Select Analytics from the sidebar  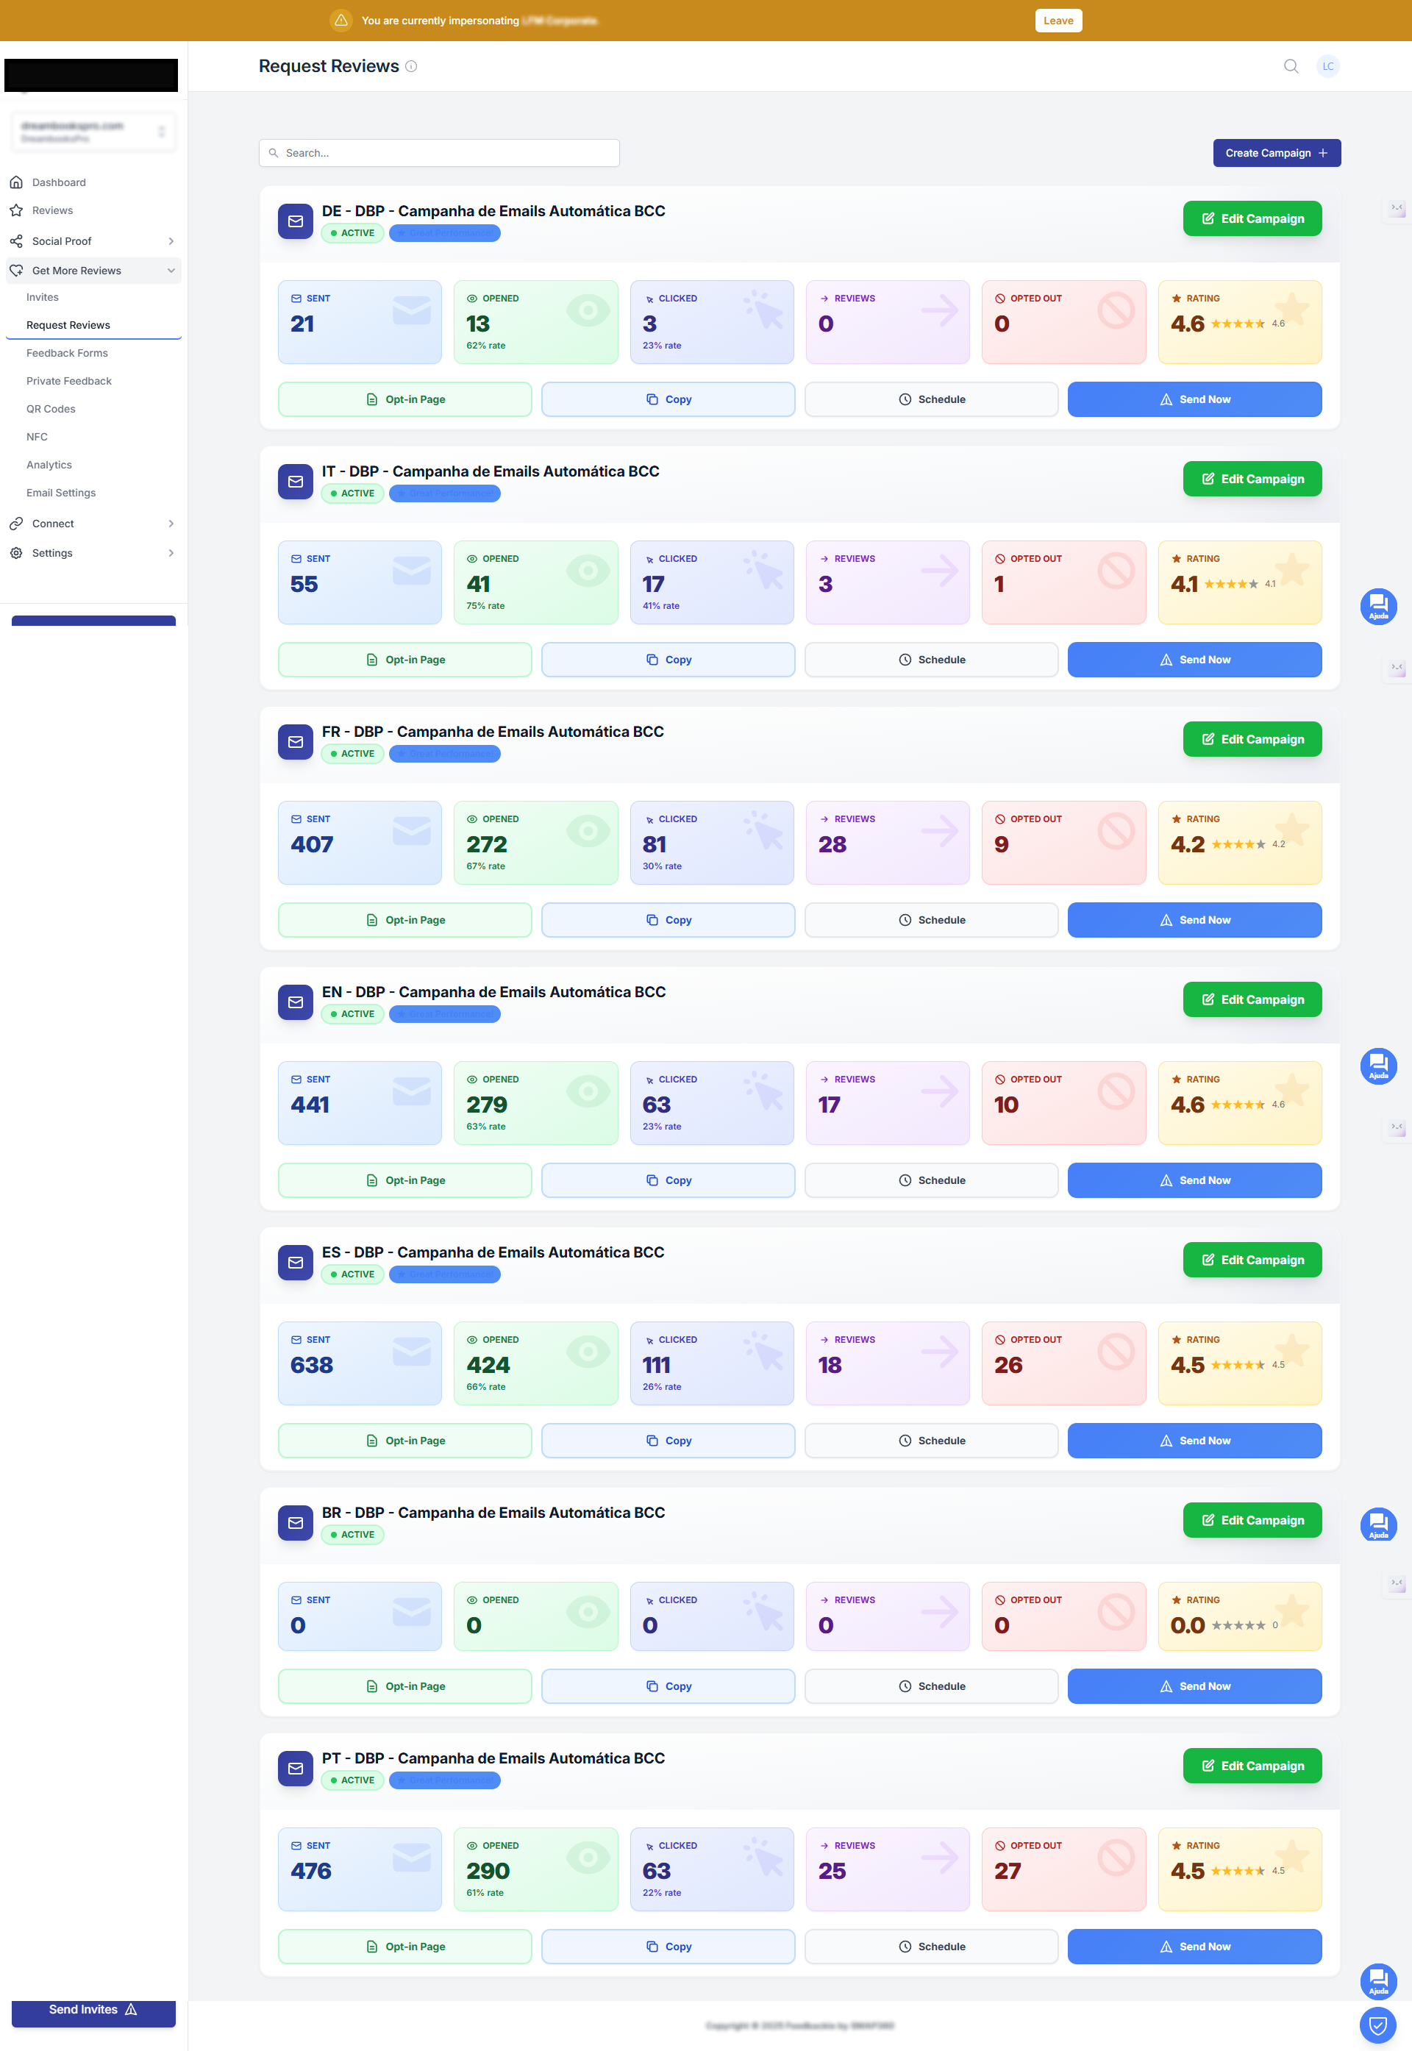coord(49,464)
